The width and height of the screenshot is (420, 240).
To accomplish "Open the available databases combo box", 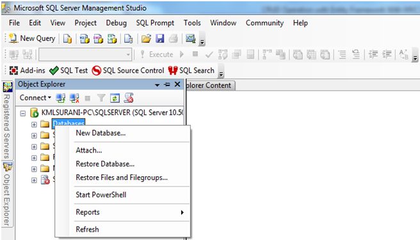I will [x=85, y=55].
